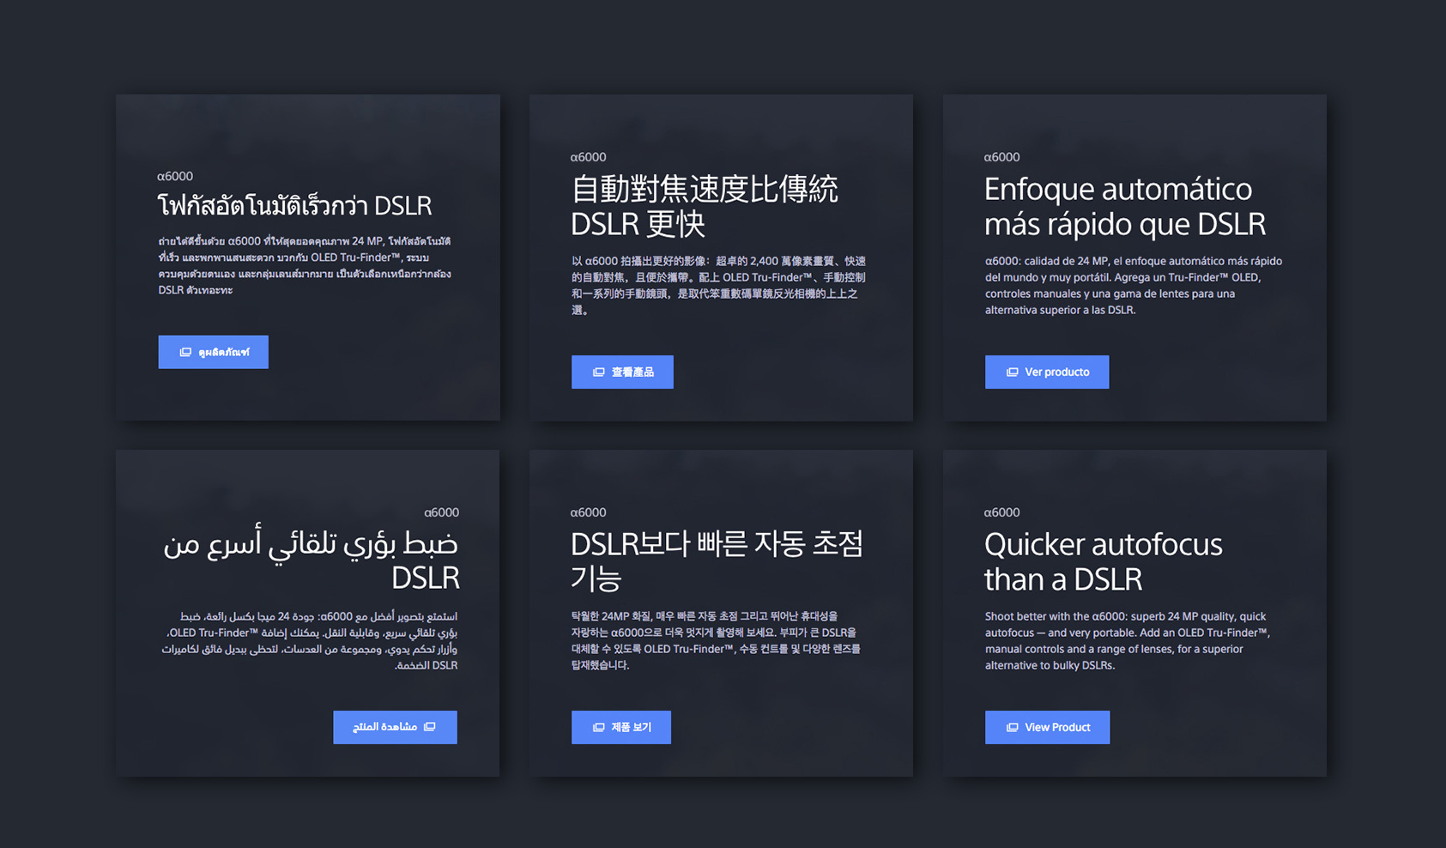Image resolution: width=1446 pixels, height=848 pixels.
Task: Click the View Product button
Action: click(x=1047, y=727)
